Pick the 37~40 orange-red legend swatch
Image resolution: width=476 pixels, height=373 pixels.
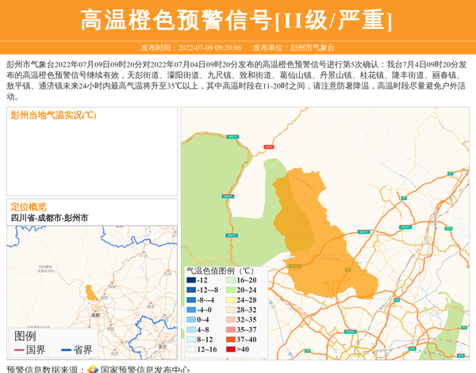[x=230, y=339]
